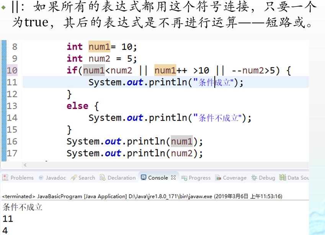Click line number 16 in gutter
Viewport: 325px width, 235px height.
12,141
